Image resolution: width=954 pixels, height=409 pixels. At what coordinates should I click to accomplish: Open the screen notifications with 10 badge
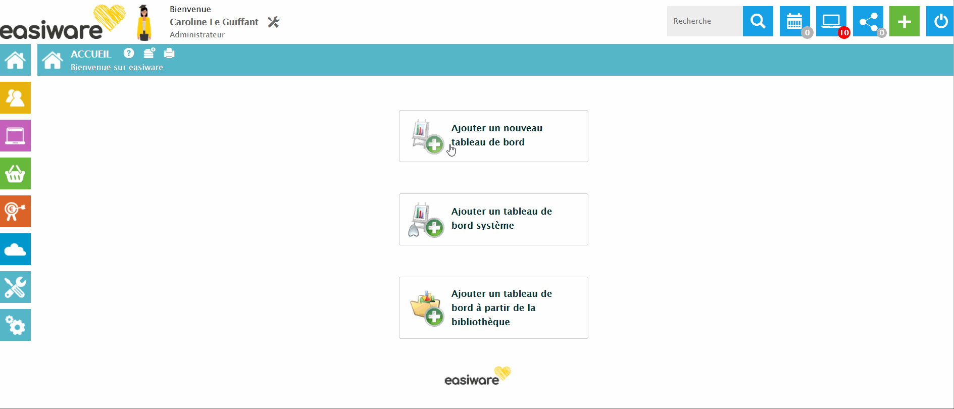pos(831,21)
